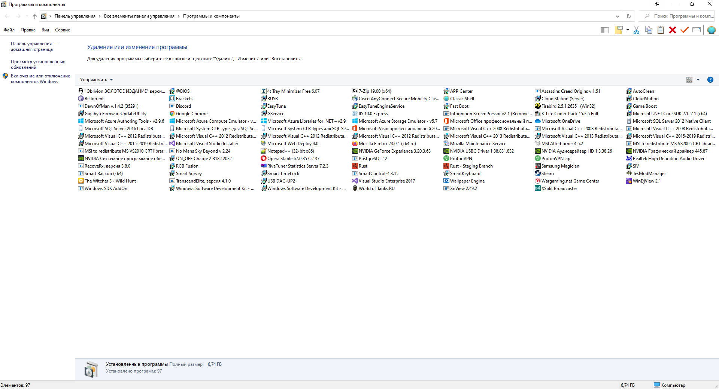Expand the chevron before Панель управления breadcrumb

[x=50, y=16]
